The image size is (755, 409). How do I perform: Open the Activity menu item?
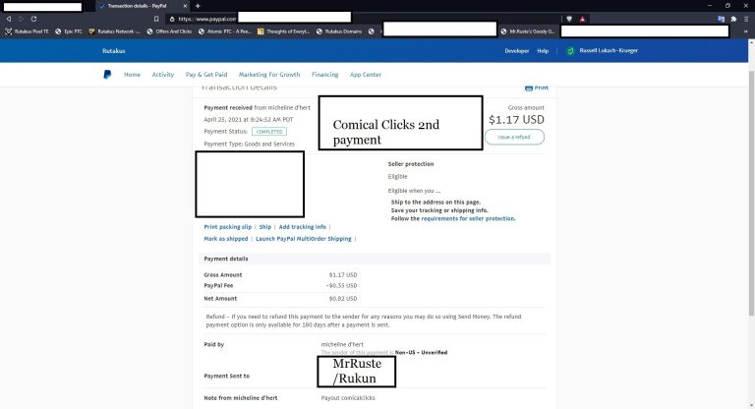[163, 74]
